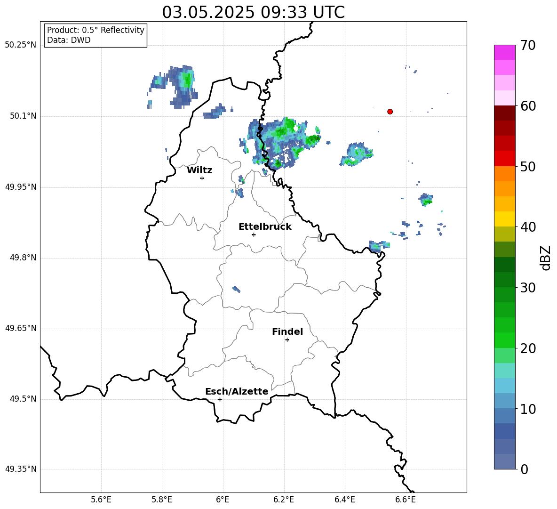557x509 pixels.
Task: Click the colorbar value 0
Action: point(525,469)
